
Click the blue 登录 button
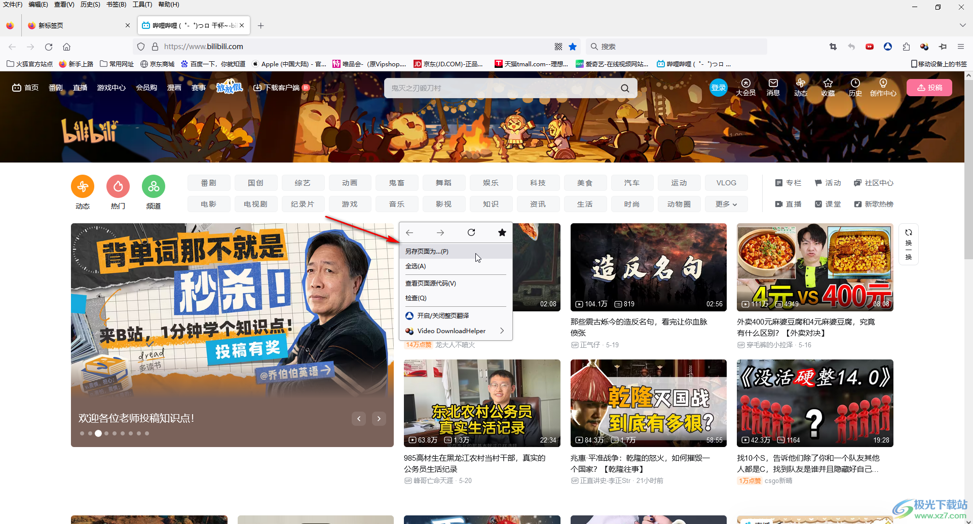pyautogui.click(x=719, y=88)
